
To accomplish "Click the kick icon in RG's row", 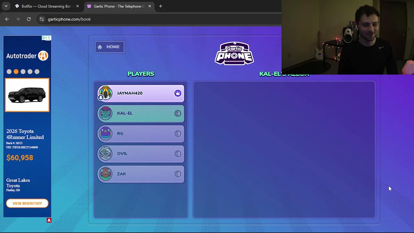I will point(178,134).
